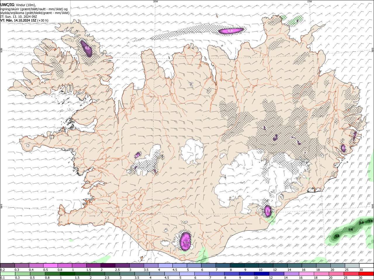Image resolution: width=374 pixels, height=280 pixels.
Task: Click the 'rigning/skúrir' legend description line
Action: [x=34, y=9]
